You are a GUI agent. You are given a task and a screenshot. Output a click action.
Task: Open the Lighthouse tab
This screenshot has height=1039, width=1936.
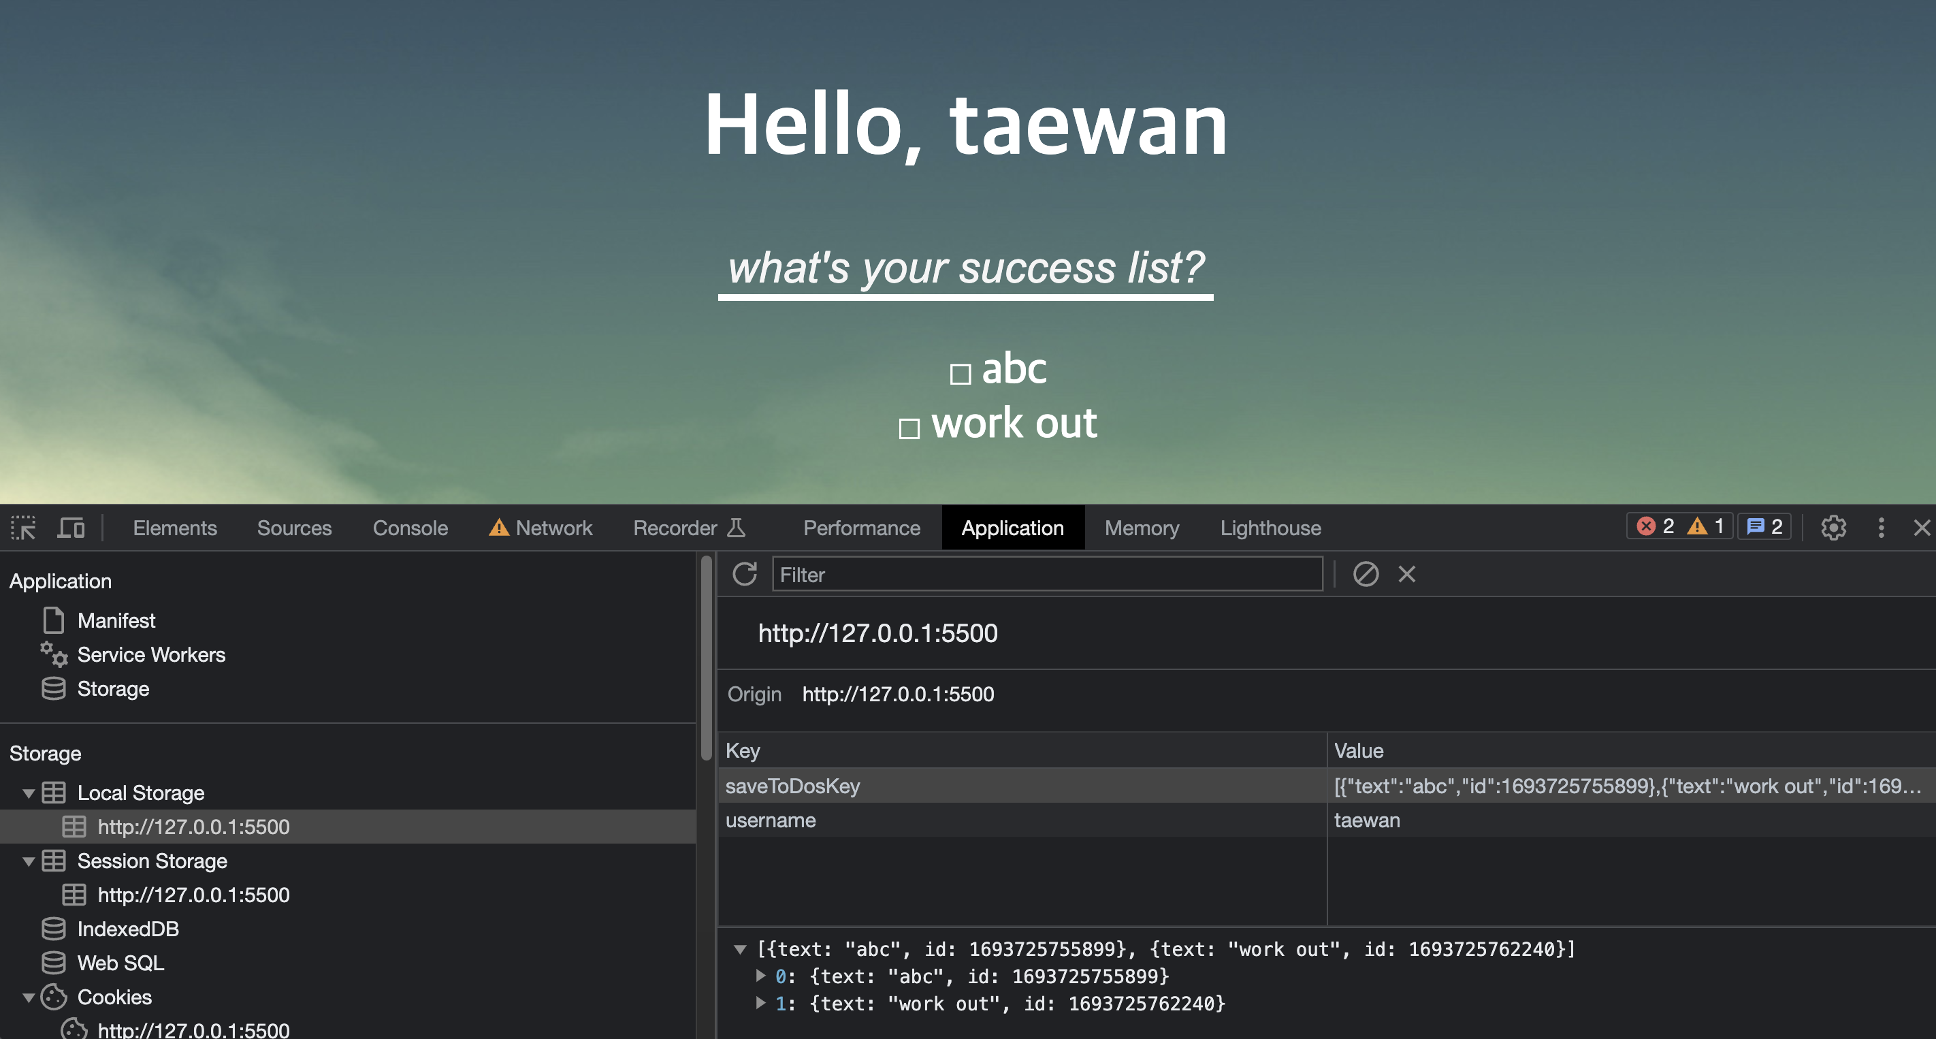(x=1270, y=528)
